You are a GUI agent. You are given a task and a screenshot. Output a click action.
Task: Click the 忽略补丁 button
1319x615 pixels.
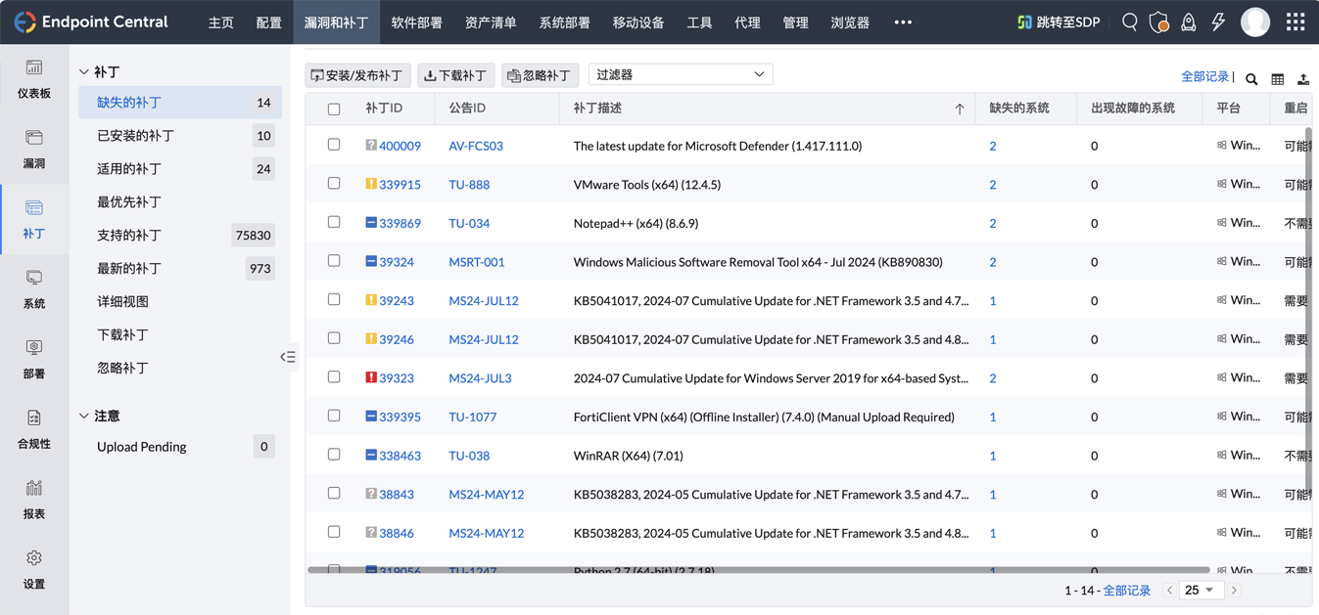pos(540,75)
